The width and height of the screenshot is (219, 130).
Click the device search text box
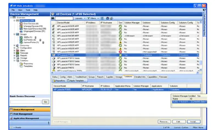64,18
